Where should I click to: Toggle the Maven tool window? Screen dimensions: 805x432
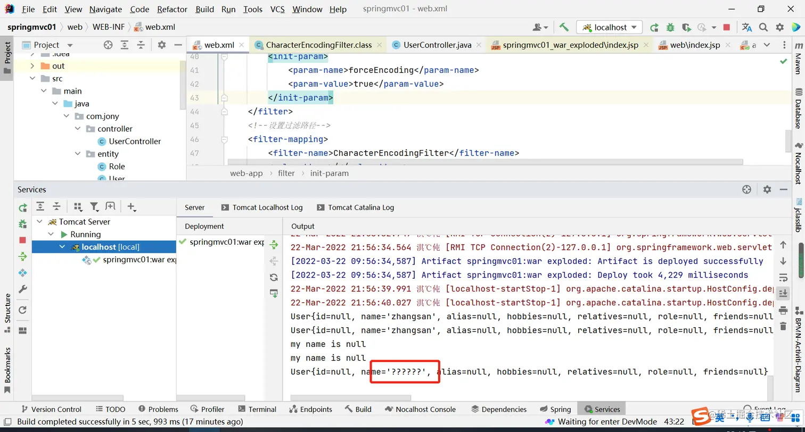point(798,59)
